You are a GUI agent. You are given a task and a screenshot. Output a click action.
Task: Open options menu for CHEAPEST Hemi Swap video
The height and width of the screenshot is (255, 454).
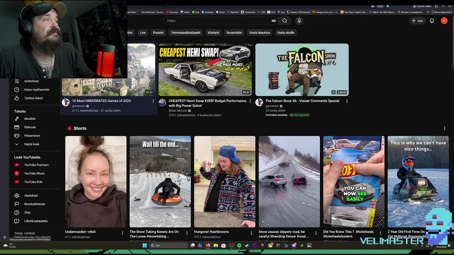coord(250,101)
